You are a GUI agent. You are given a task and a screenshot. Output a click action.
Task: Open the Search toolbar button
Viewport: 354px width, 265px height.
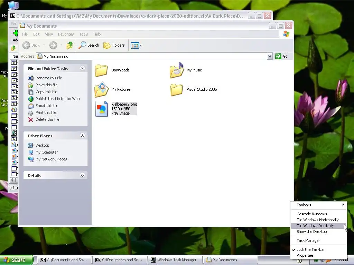(x=89, y=45)
